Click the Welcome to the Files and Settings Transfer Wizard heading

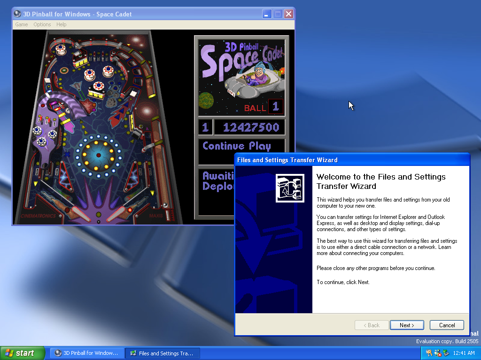pos(380,181)
